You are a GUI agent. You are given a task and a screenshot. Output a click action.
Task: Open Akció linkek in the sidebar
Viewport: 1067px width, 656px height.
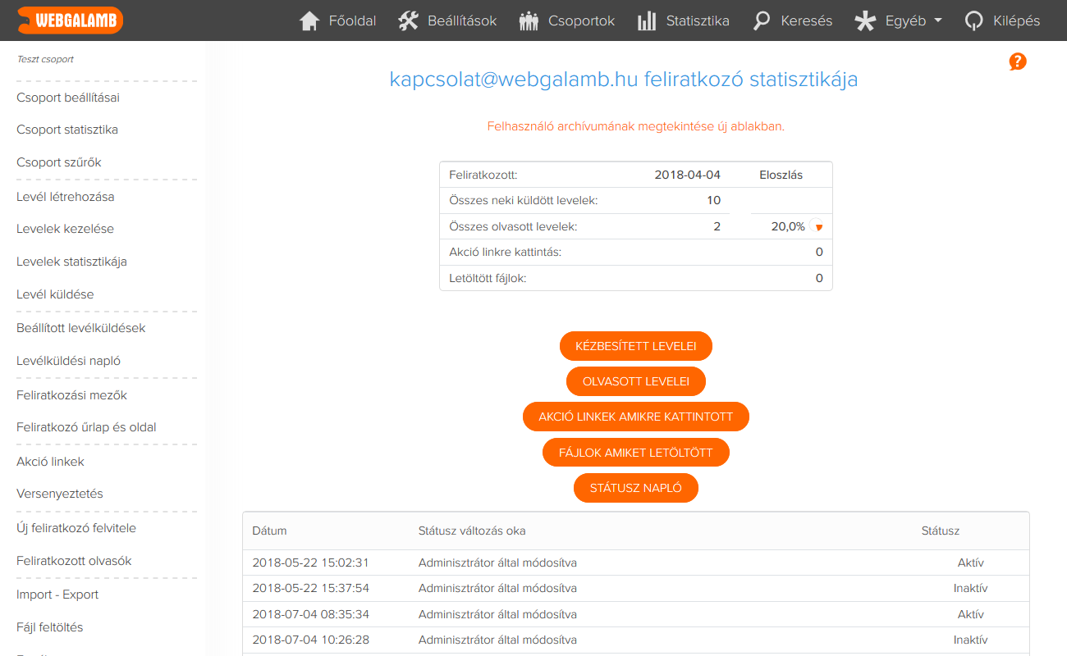[50, 462]
